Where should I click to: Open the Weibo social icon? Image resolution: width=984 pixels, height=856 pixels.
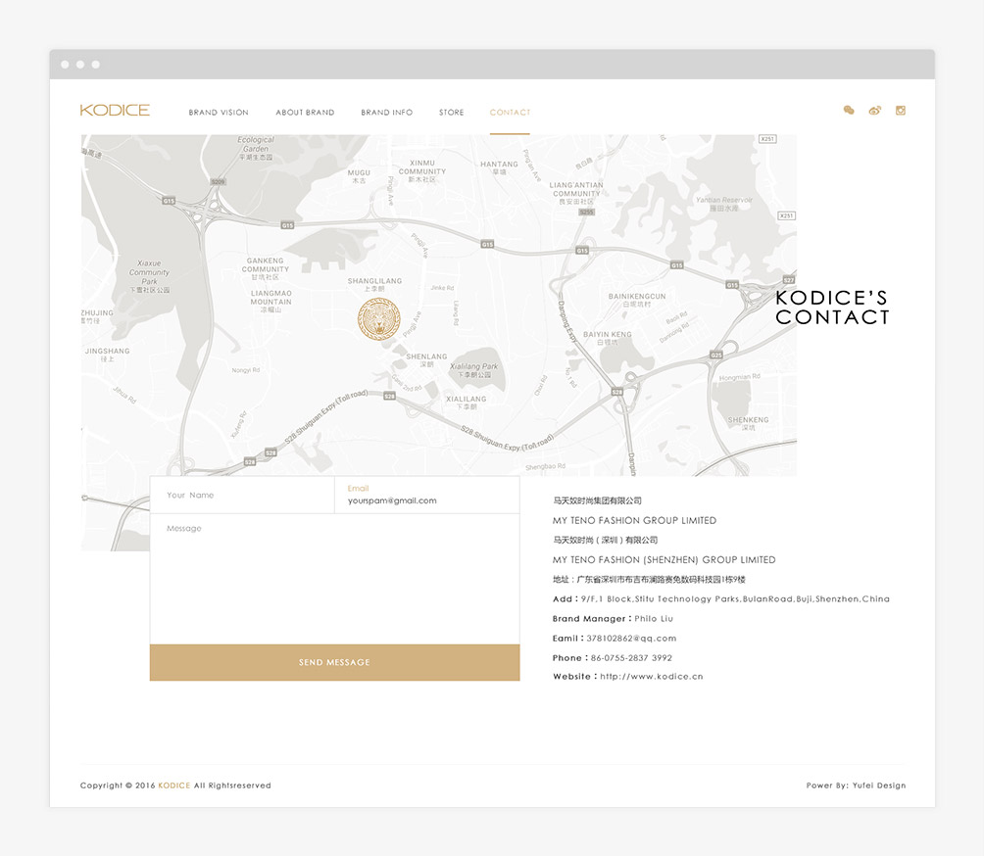pyautogui.click(x=874, y=111)
